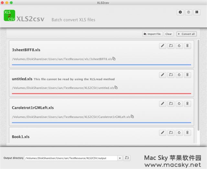Click blue progress bar of 3sheetBIFF8.xls
This screenshot has width=207, height=169.
pyautogui.click(x=101, y=65)
